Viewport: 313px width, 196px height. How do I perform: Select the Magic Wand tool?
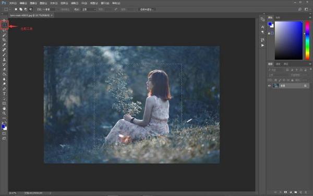[x=4, y=35]
